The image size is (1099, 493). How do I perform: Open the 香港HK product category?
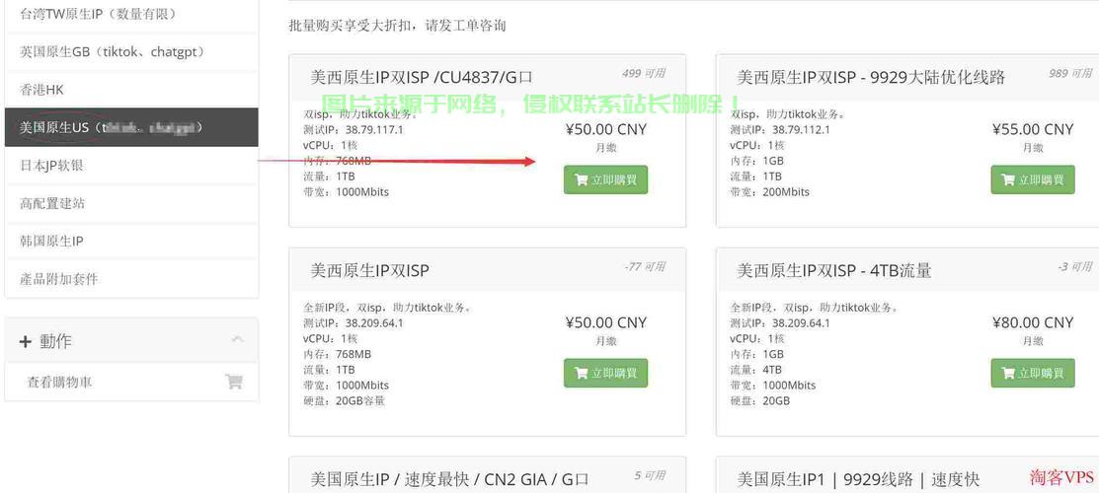click(x=131, y=90)
